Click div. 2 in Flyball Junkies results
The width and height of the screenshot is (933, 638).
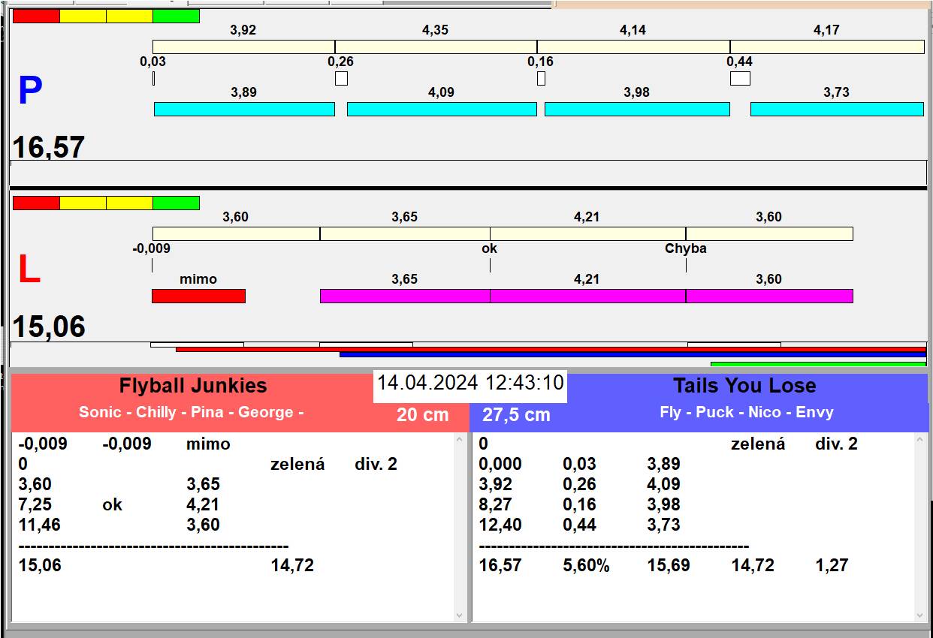[376, 464]
